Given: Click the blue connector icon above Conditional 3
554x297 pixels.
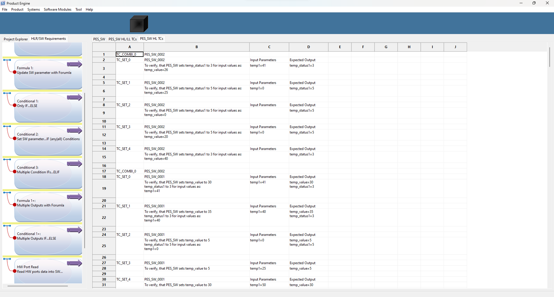Looking at the screenshot, I should click(7, 160).
